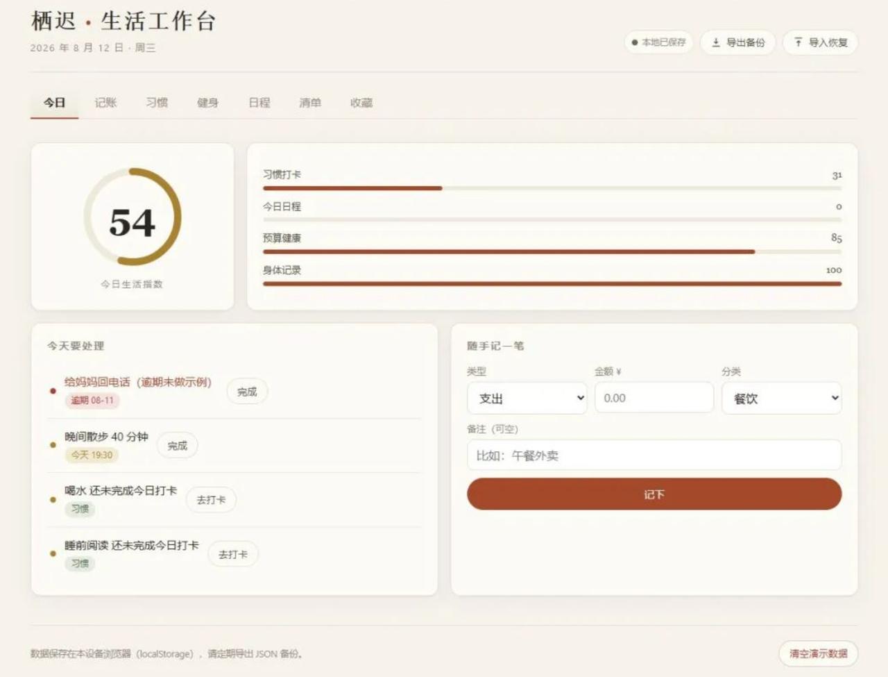Screen dimensions: 888x677
Task: Focus the 备注 note input field
Action: (x=654, y=455)
